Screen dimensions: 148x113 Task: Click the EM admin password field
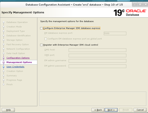click(97, 66)
